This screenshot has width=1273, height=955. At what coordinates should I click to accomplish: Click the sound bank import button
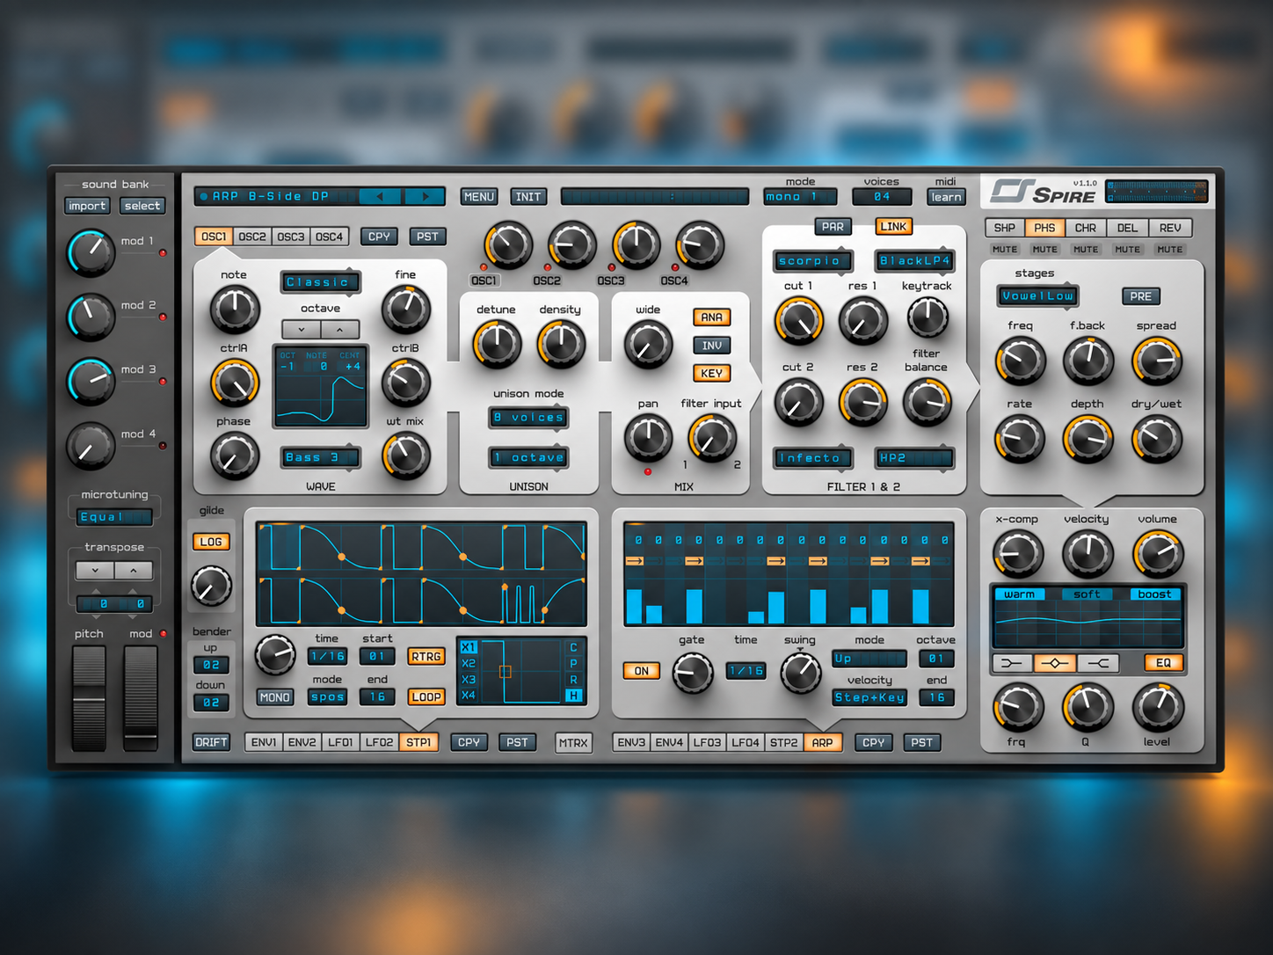(x=87, y=206)
